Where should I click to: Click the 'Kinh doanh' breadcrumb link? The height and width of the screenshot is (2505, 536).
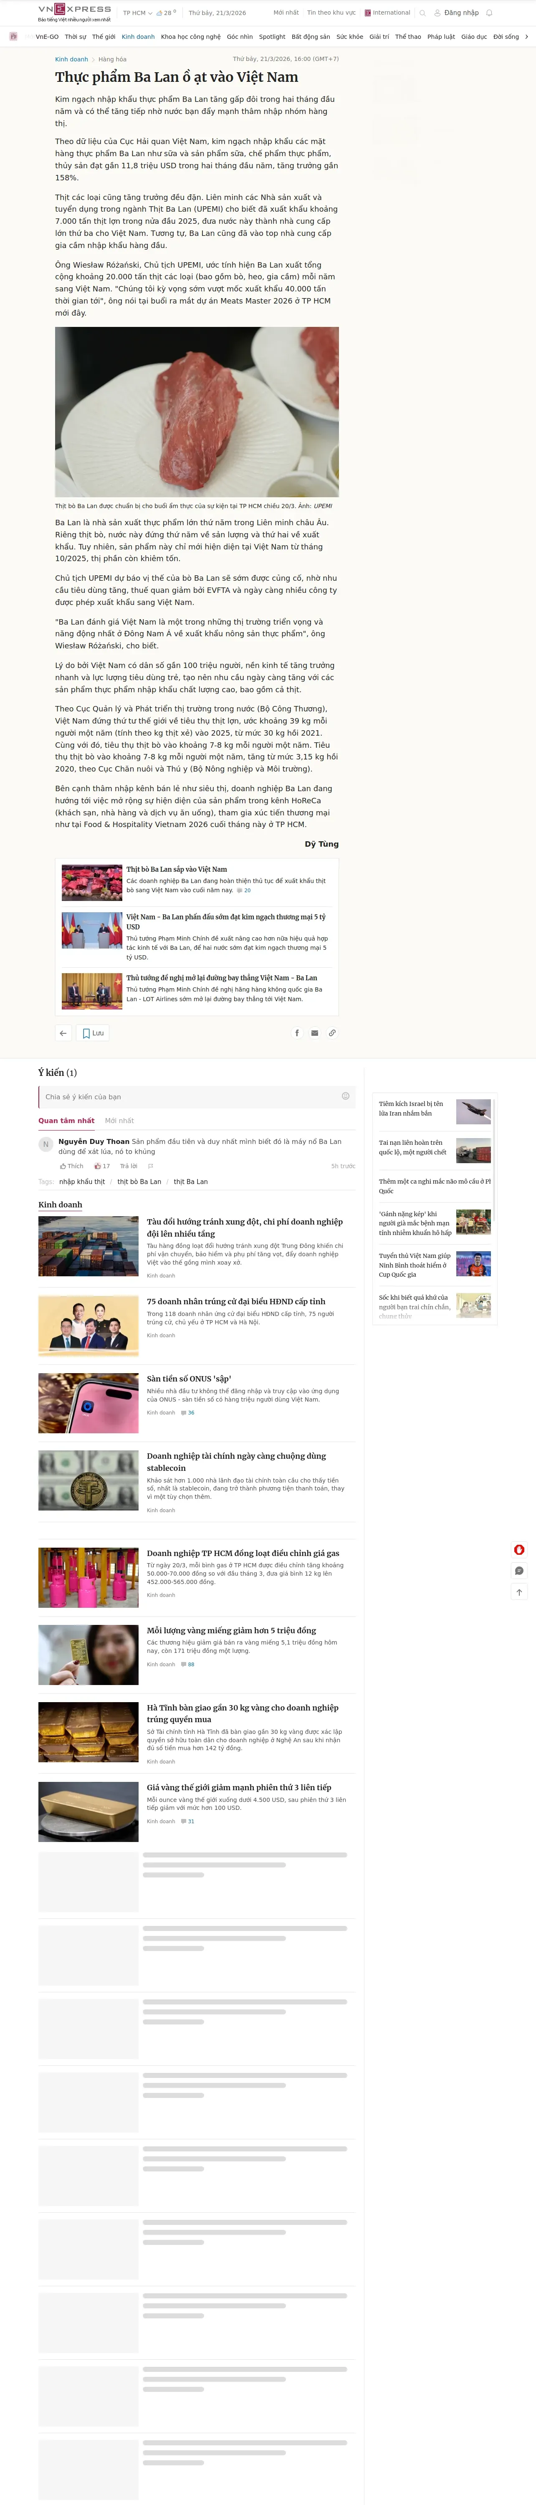coord(71,59)
